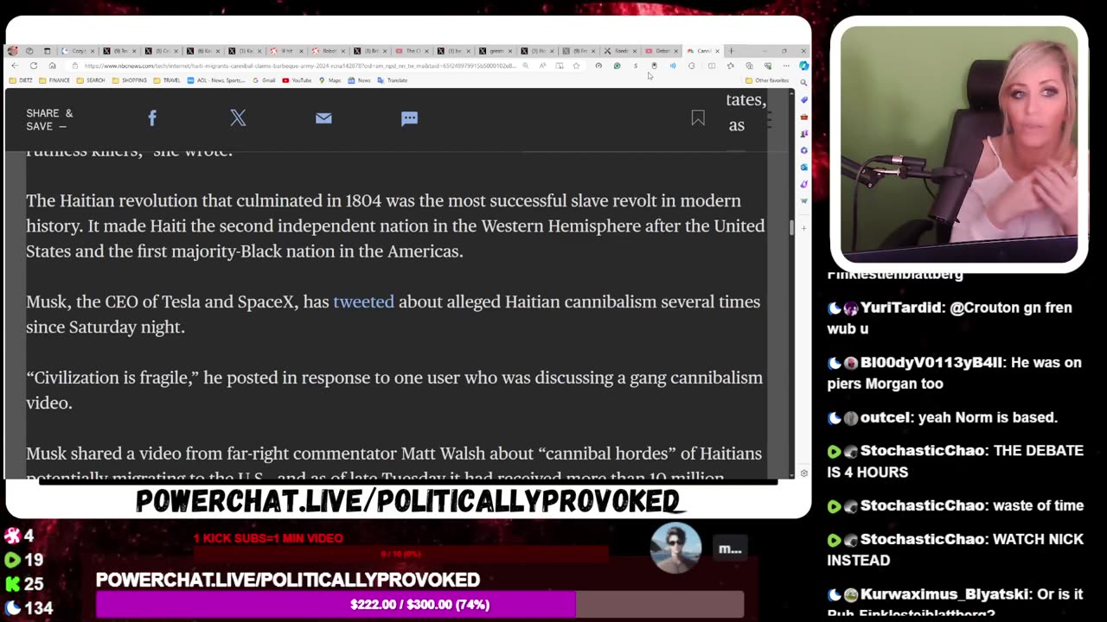The image size is (1107, 622).
Task: Go back with browser back arrow
Action: tap(15, 66)
